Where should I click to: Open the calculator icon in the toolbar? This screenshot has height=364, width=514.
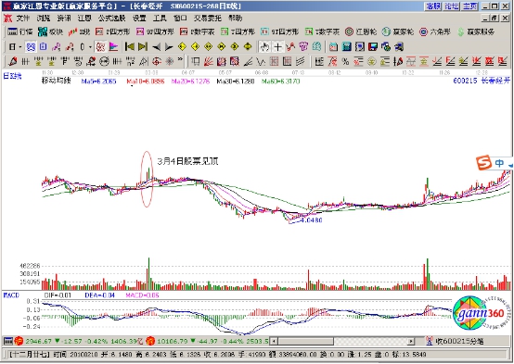point(346,47)
